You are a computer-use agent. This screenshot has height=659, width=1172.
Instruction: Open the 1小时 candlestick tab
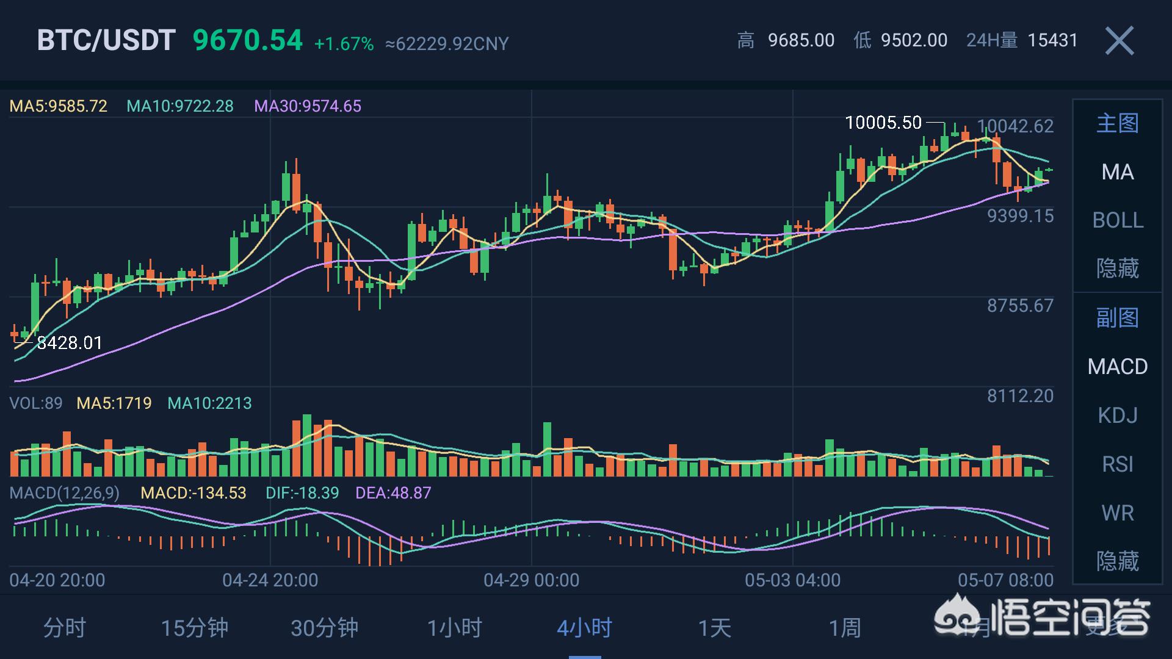pyautogui.click(x=454, y=628)
